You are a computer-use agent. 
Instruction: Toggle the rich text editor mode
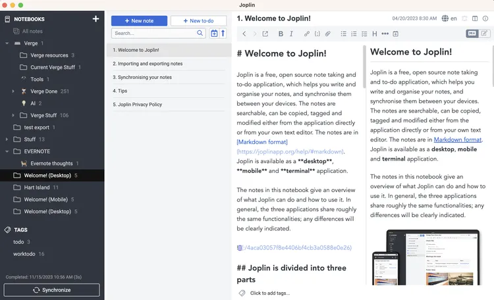(485, 34)
